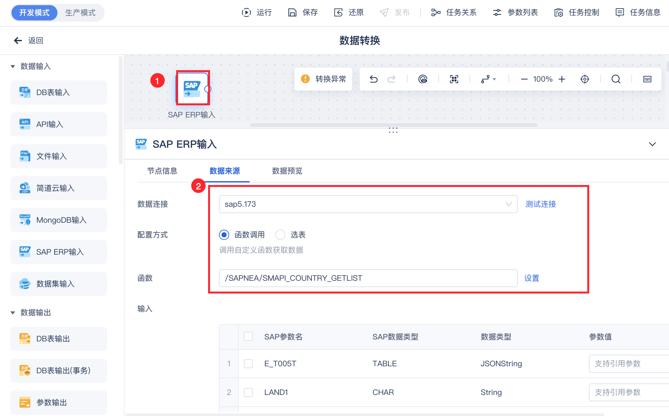This screenshot has height=416, width=669.
Task: Open the 数据连接 sap5.173 dropdown
Action: 368,204
